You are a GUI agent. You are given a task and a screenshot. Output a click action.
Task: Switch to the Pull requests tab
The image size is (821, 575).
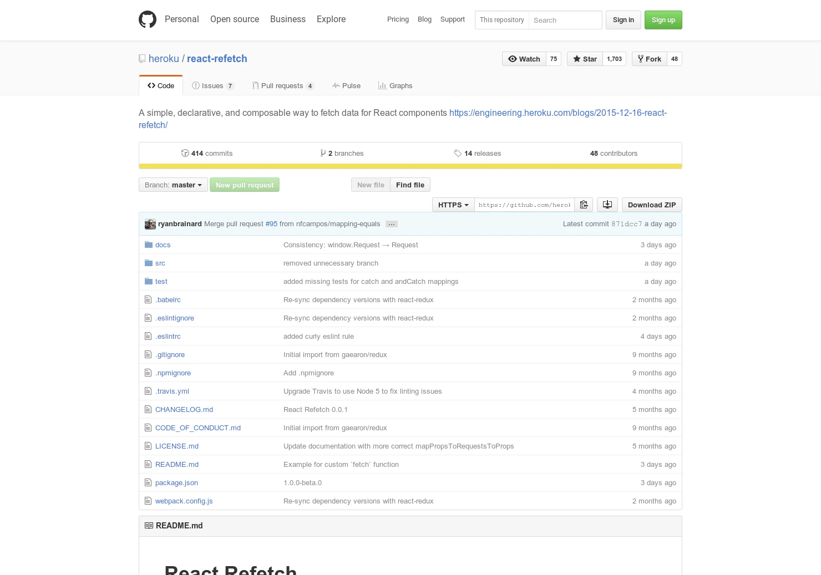pyautogui.click(x=282, y=85)
